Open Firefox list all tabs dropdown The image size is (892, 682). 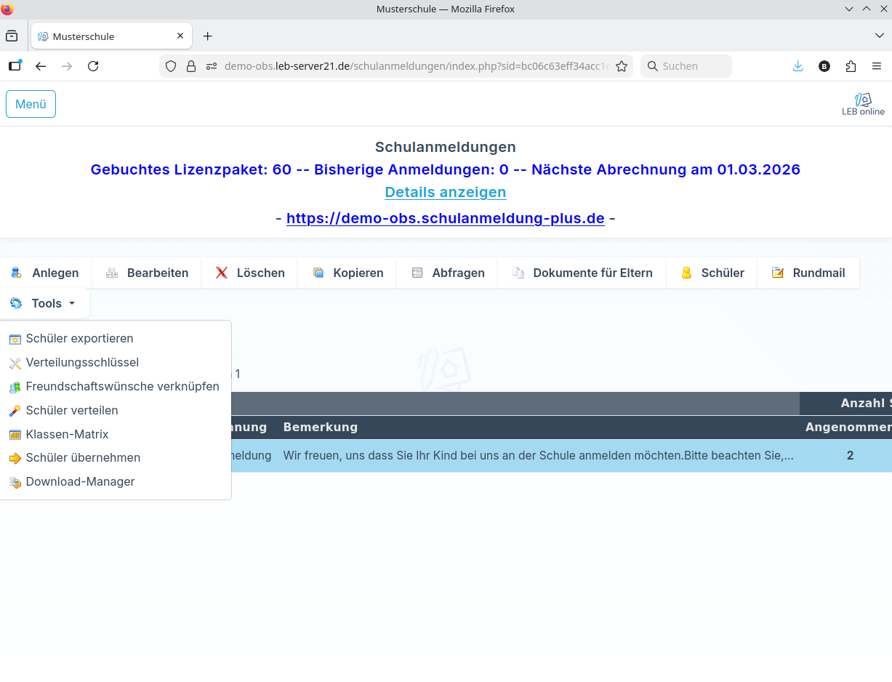[879, 36]
